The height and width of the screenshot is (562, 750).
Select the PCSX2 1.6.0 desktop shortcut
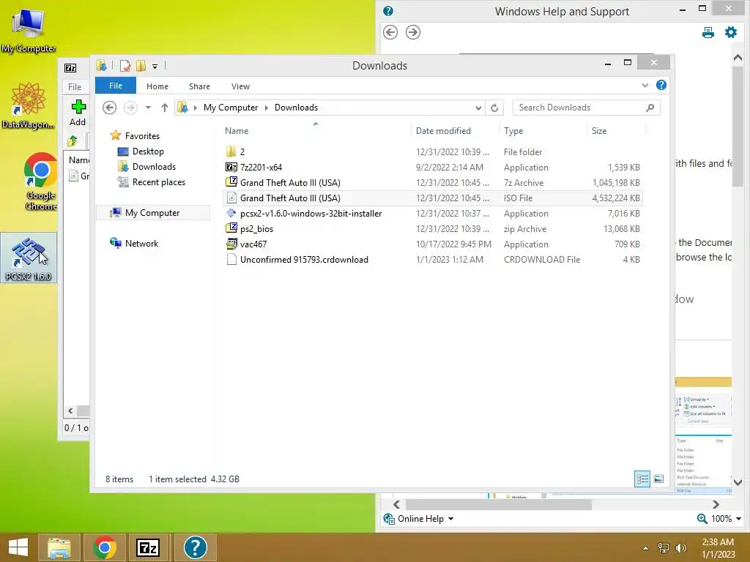[29, 258]
